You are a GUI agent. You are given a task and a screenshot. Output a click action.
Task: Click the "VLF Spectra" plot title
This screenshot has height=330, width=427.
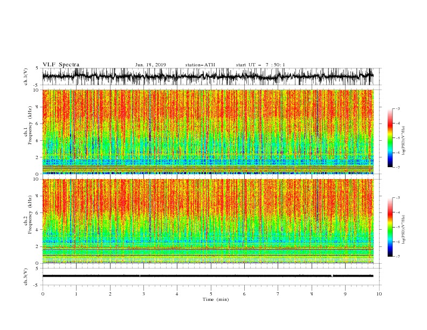click(61, 65)
